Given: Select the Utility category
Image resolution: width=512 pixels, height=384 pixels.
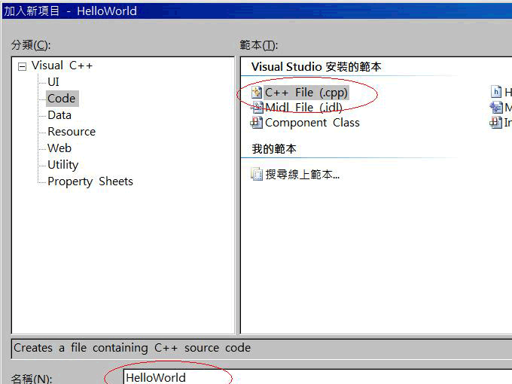Looking at the screenshot, I should coord(63,165).
